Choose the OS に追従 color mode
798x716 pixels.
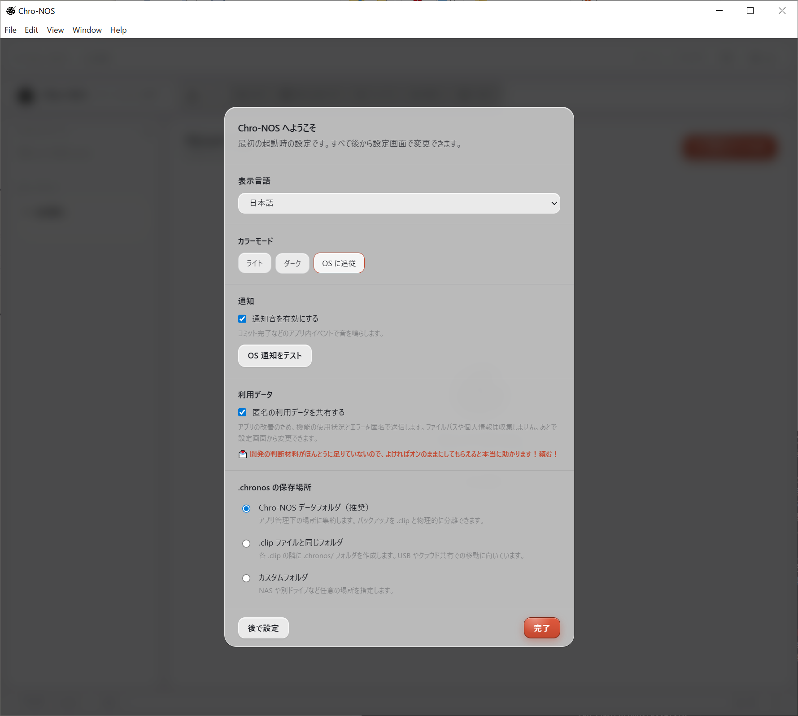[339, 263]
